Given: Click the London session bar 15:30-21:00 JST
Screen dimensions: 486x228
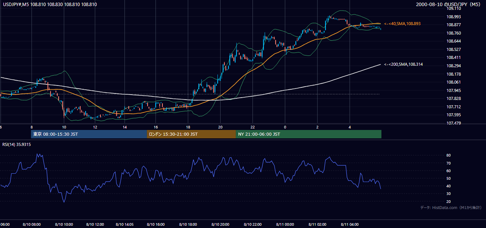Looking at the screenshot, I should click(191, 134).
